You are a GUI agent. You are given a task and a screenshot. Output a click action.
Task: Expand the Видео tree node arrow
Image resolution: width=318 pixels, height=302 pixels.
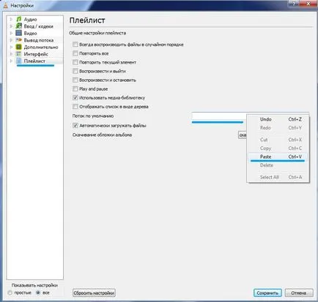tap(11, 33)
